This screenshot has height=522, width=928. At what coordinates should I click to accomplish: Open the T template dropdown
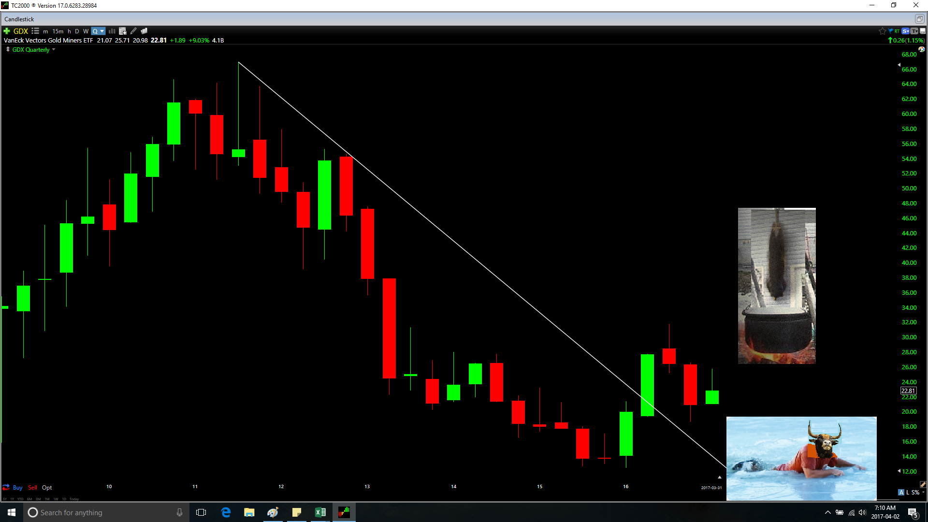click(x=914, y=31)
